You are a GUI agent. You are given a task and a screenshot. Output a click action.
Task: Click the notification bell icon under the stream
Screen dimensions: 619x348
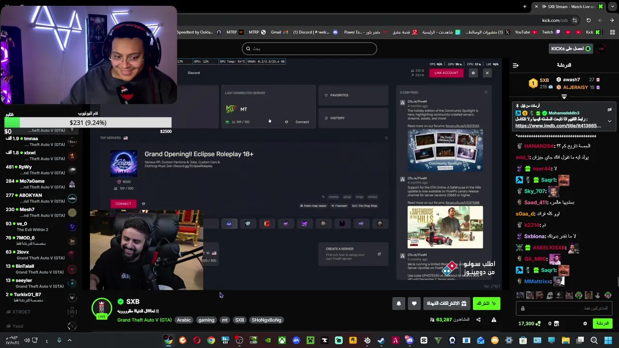(398, 304)
